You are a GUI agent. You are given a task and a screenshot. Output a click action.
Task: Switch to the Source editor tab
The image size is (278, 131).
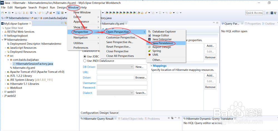(114, 113)
